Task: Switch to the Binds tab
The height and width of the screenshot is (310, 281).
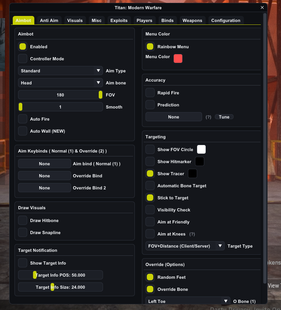Action: pos(167,20)
